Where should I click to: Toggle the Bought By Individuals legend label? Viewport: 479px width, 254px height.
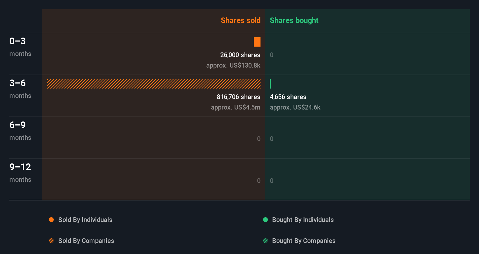pos(303,220)
